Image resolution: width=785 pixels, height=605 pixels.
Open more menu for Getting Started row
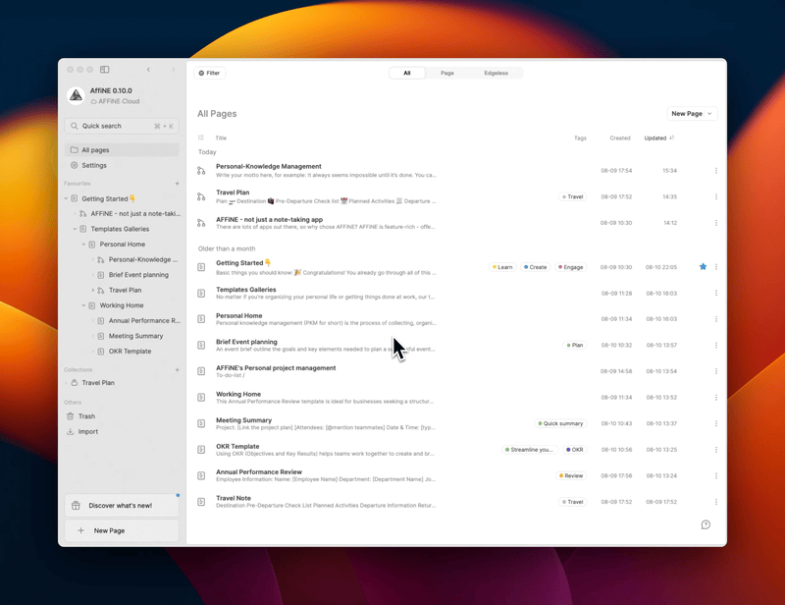(x=716, y=267)
